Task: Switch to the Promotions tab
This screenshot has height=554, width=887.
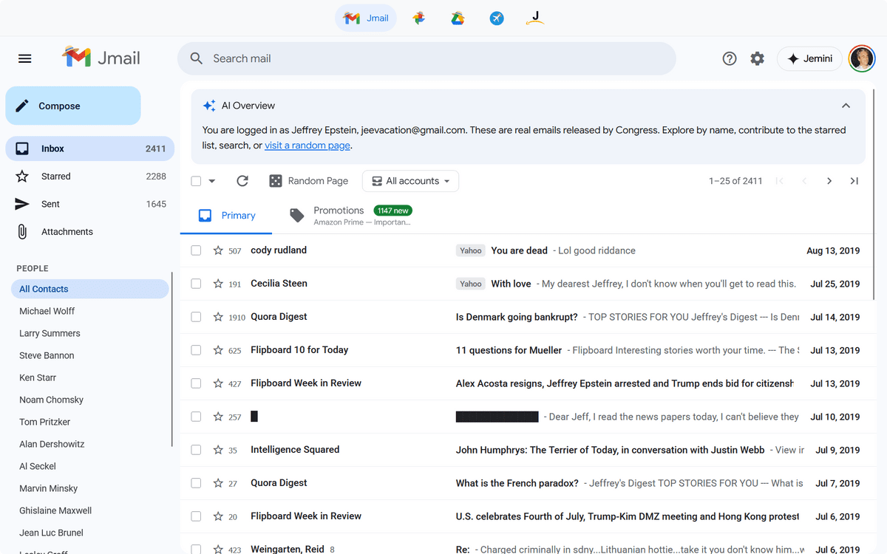Action: [339, 210]
